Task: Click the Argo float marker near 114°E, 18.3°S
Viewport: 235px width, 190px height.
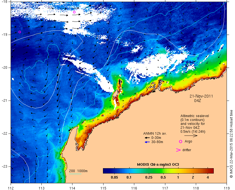Action: (74, 12)
